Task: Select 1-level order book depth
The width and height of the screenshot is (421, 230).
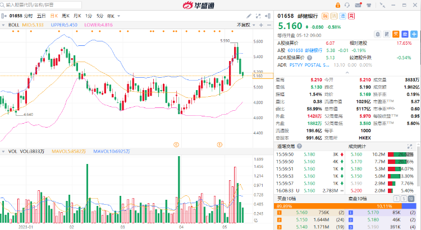Action: pos(396,199)
